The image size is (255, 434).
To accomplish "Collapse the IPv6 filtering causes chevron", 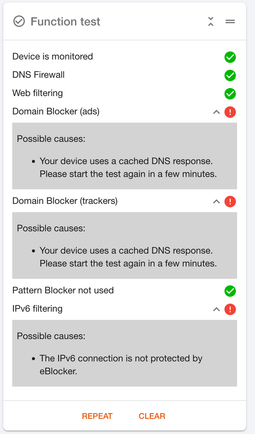I will (x=217, y=309).
